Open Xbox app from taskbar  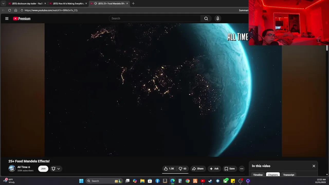coord(225,181)
